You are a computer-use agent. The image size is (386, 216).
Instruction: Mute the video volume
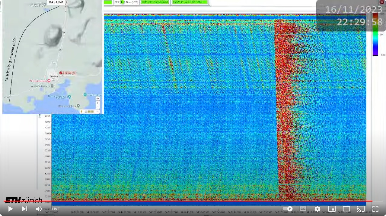pos(39,209)
